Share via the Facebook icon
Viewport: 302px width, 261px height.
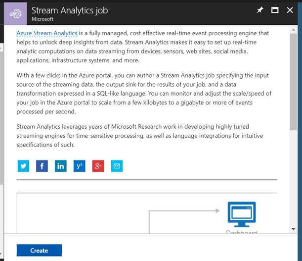click(42, 166)
